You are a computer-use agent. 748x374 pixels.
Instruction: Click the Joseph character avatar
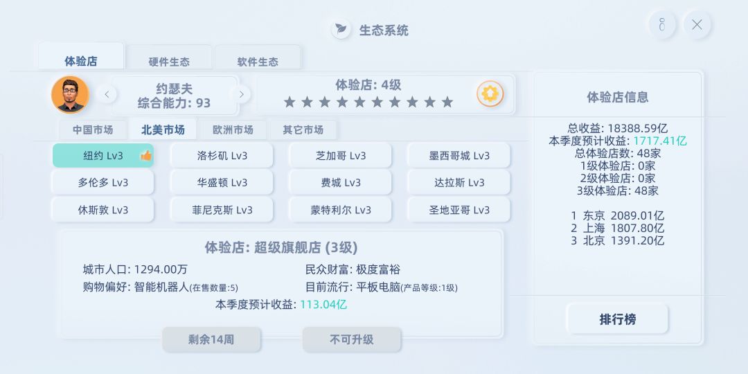70,95
